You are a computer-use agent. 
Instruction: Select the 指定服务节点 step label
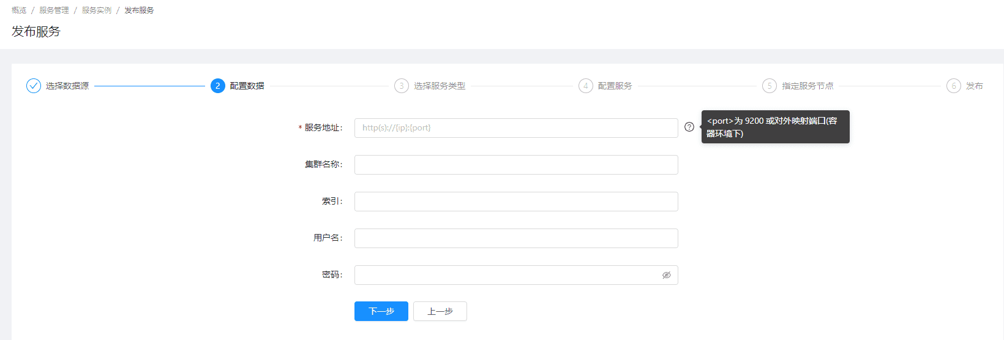807,86
